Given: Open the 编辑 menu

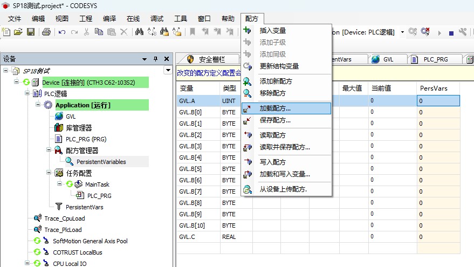Looking at the screenshot, I should click(38, 19).
